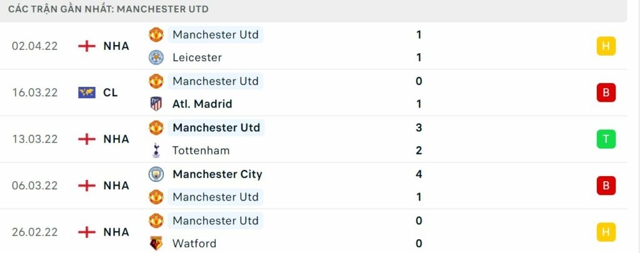Click the Champions League competition flag icon

point(87,92)
